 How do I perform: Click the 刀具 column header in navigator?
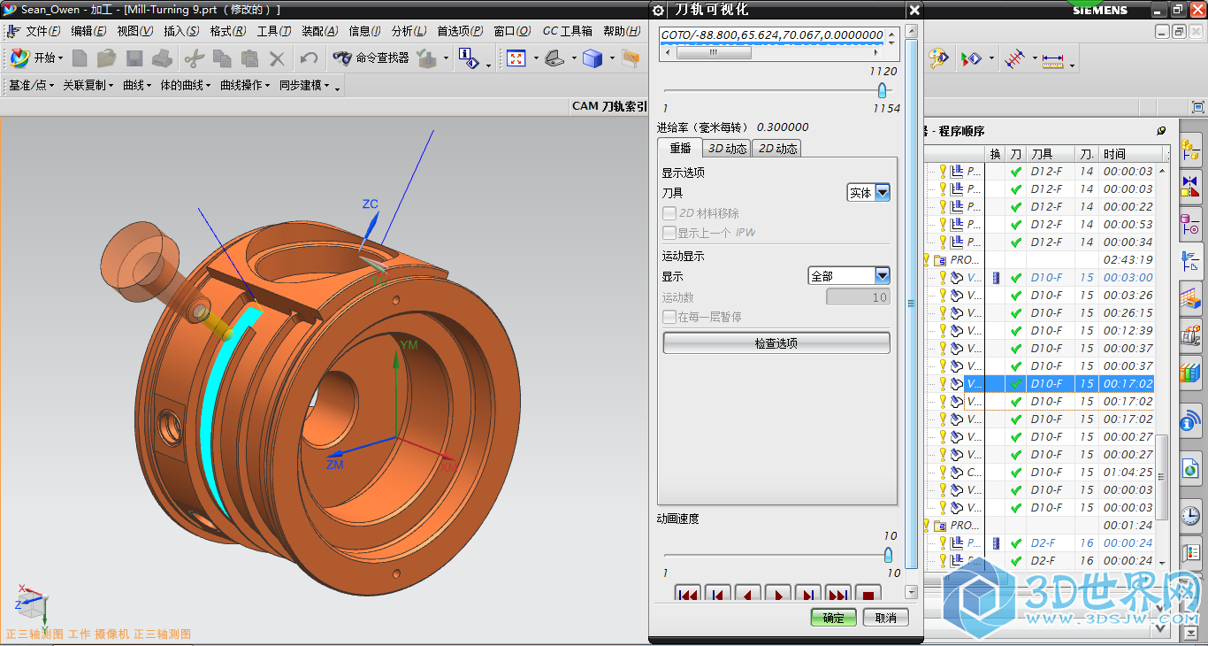pyautogui.click(x=1051, y=154)
